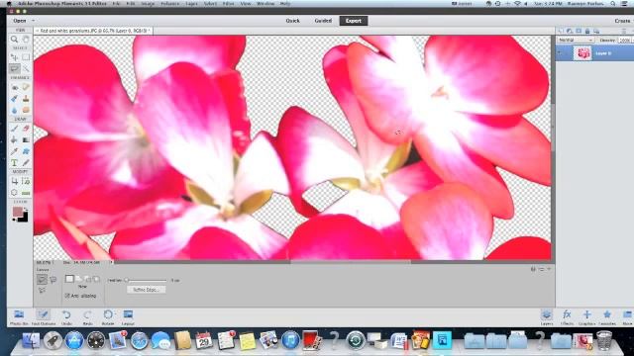Add a layer mask icon
The image size is (634, 356).
[579, 31]
